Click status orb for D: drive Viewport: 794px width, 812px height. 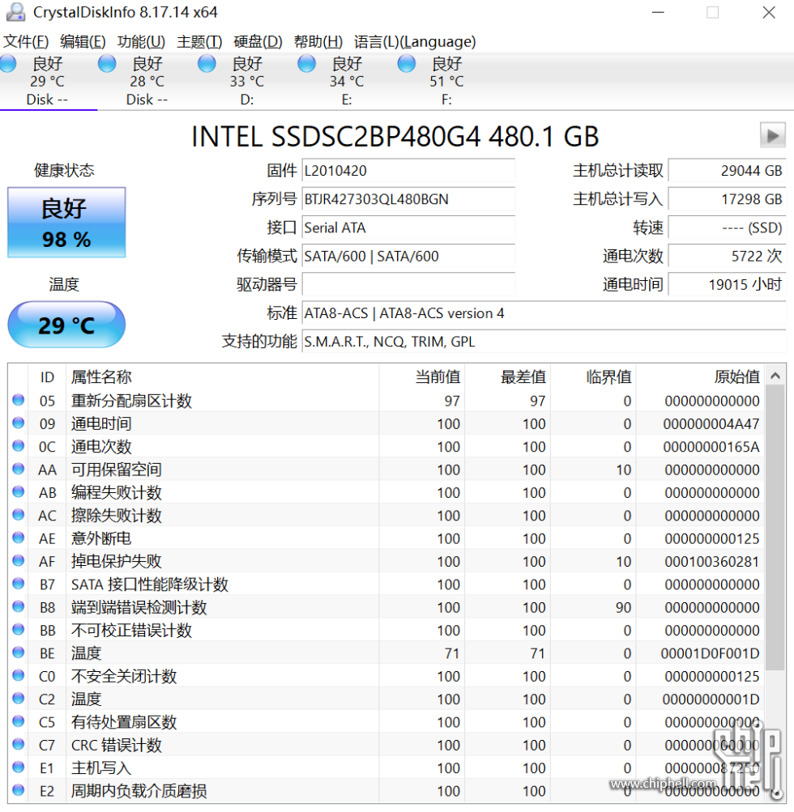[x=207, y=64]
